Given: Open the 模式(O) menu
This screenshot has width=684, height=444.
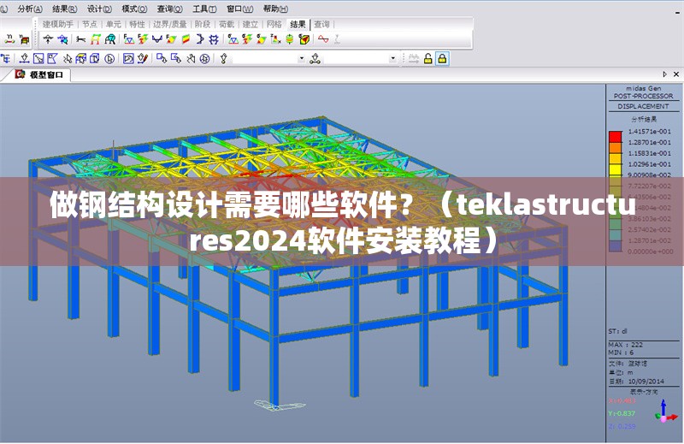Looking at the screenshot, I should [134, 9].
